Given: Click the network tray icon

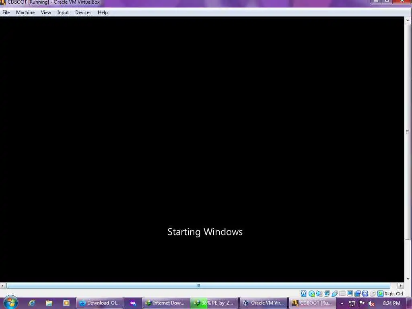Looking at the screenshot, I should (x=352, y=303).
